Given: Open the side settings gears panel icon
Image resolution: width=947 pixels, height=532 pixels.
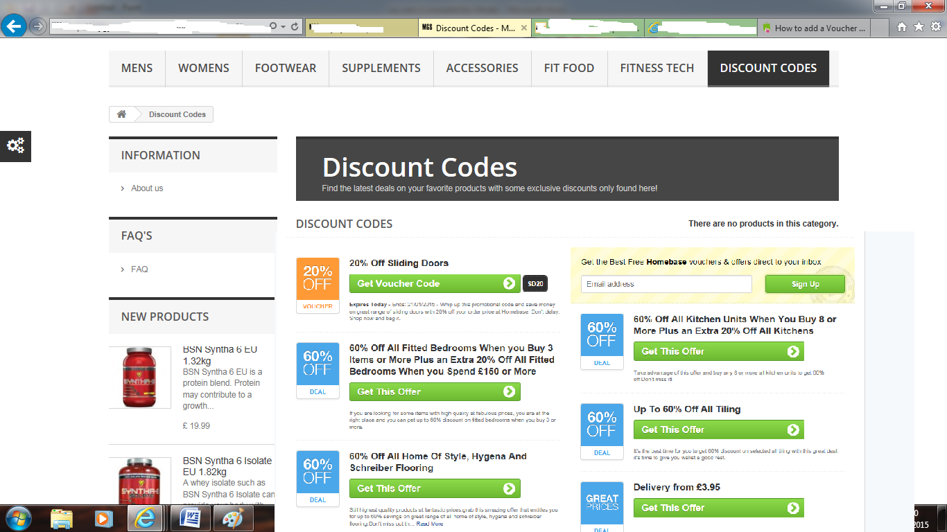Looking at the screenshot, I should pos(15,145).
